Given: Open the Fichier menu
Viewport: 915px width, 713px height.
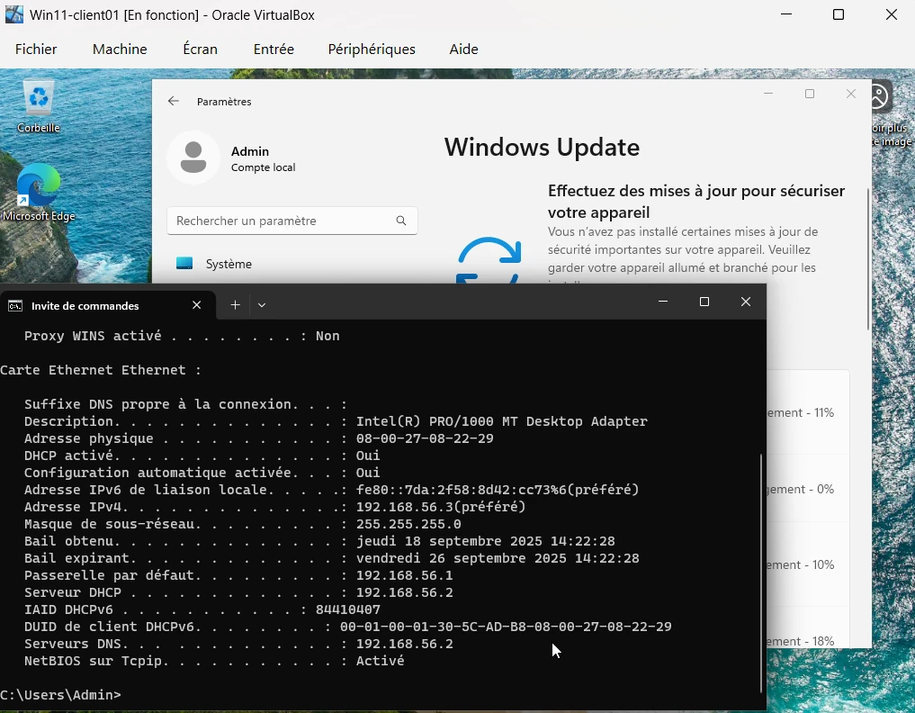Looking at the screenshot, I should click(x=36, y=49).
